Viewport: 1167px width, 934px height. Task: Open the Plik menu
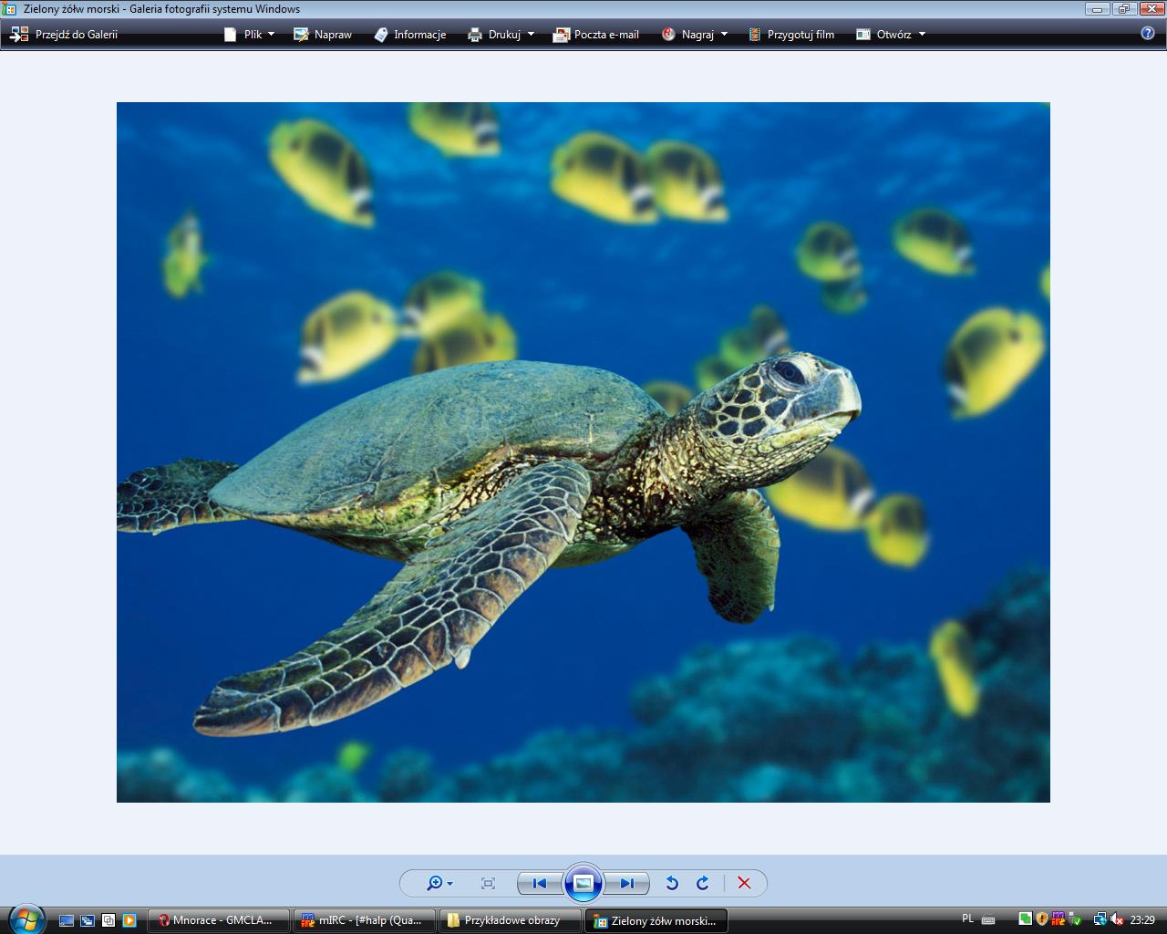(x=249, y=35)
